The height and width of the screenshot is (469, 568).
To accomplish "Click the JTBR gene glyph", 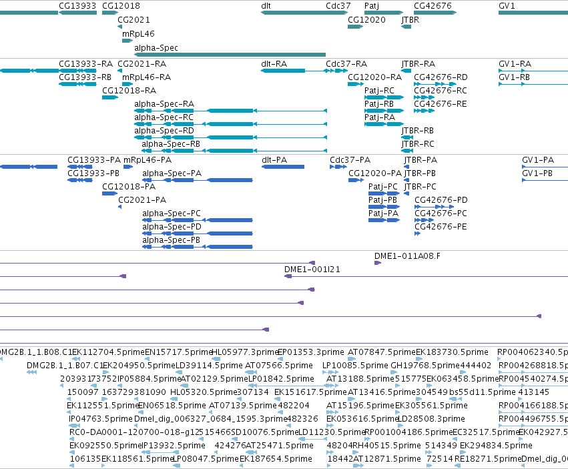I will point(406,27).
